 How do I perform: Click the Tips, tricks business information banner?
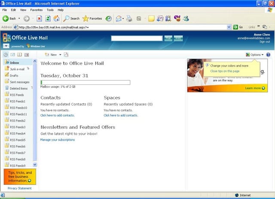20,177
